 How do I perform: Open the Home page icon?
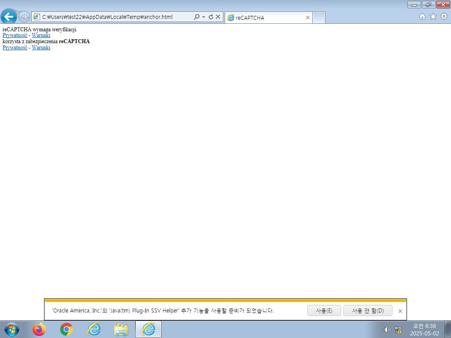422,17
